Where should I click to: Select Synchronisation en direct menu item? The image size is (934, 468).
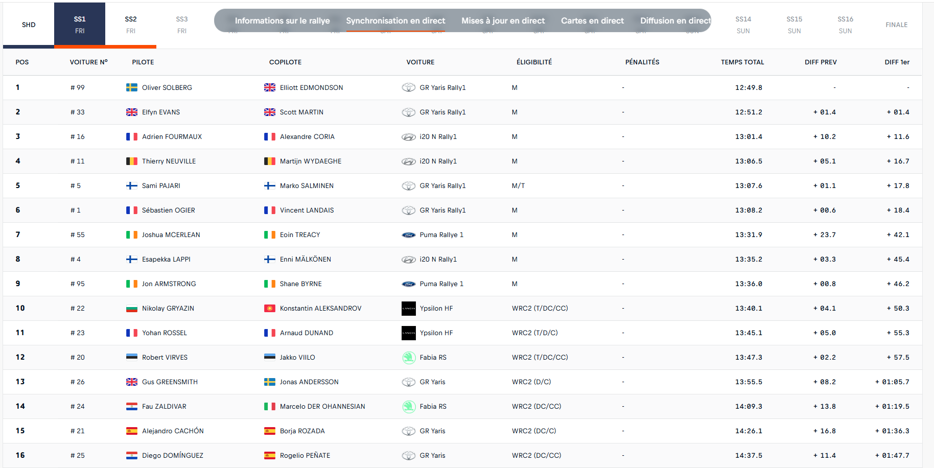[395, 20]
